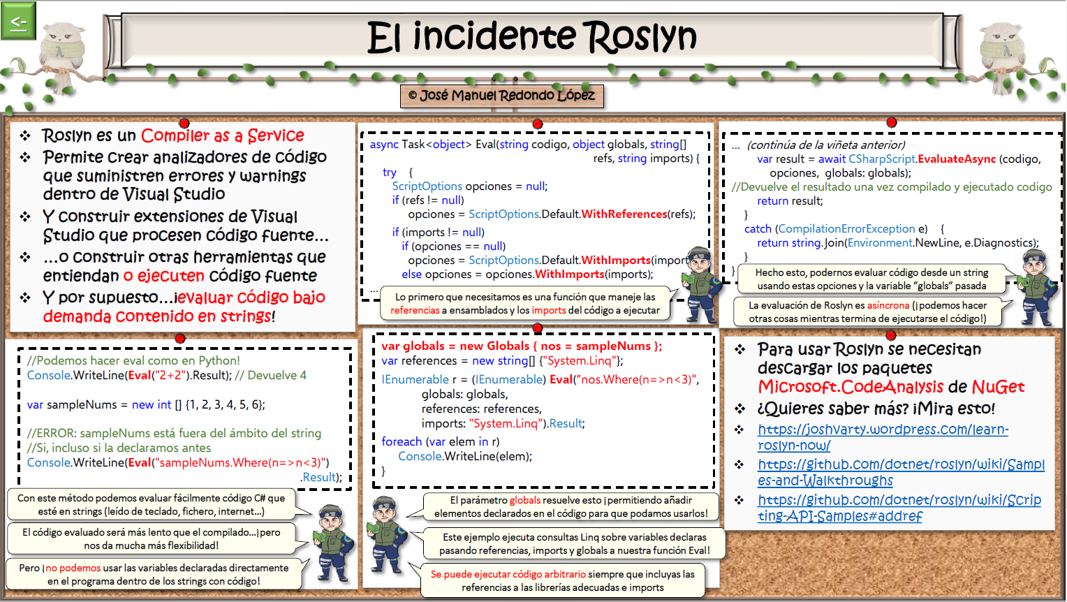Click the green back arrow button
The width and height of the screenshot is (1067, 602).
pyautogui.click(x=18, y=21)
